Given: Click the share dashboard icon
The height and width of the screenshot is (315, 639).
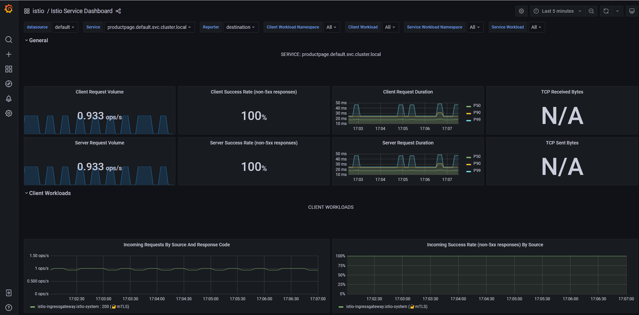Looking at the screenshot, I should (x=118, y=11).
